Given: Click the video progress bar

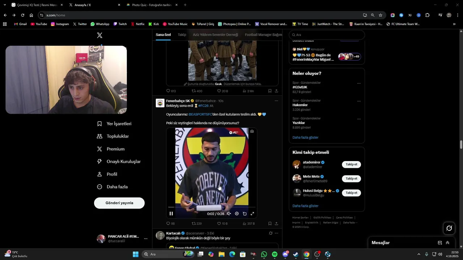Looking at the screenshot, I should tap(212, 208).
